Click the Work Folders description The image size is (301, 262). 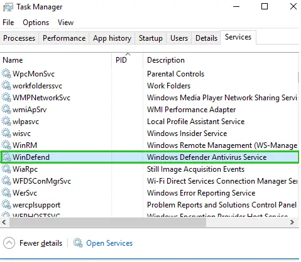[x=168, y=86]
